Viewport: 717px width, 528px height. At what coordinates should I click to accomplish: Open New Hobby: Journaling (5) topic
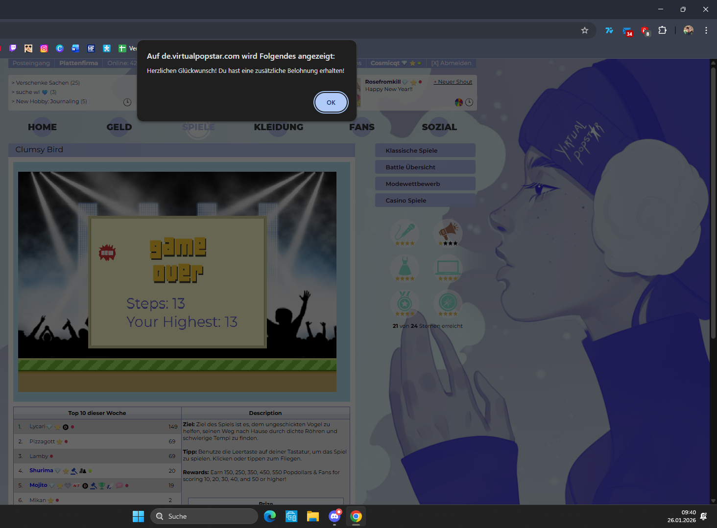(51, 101)
